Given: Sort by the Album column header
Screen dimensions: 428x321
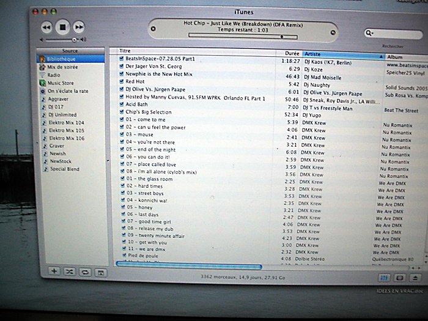Looking at the screenshot, I should 407,57.
